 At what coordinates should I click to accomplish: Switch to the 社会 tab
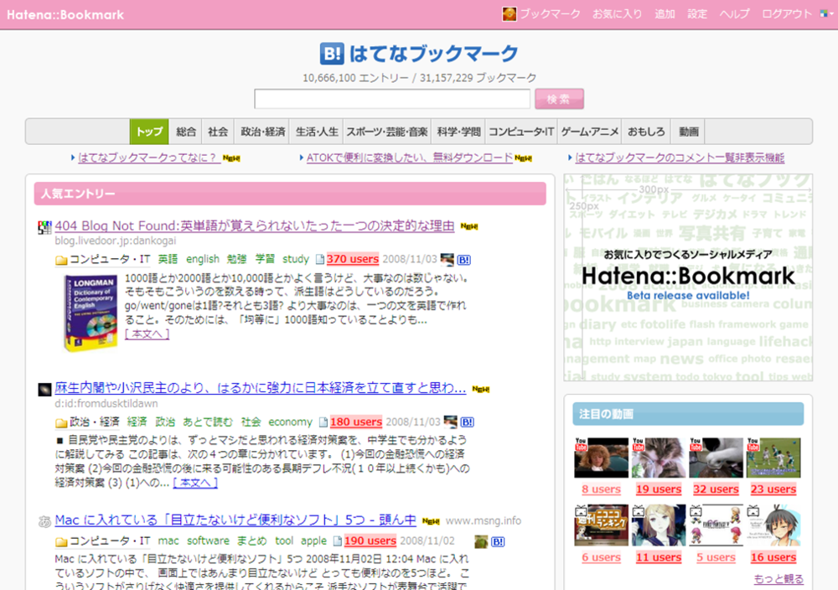(x=218, y=132)
